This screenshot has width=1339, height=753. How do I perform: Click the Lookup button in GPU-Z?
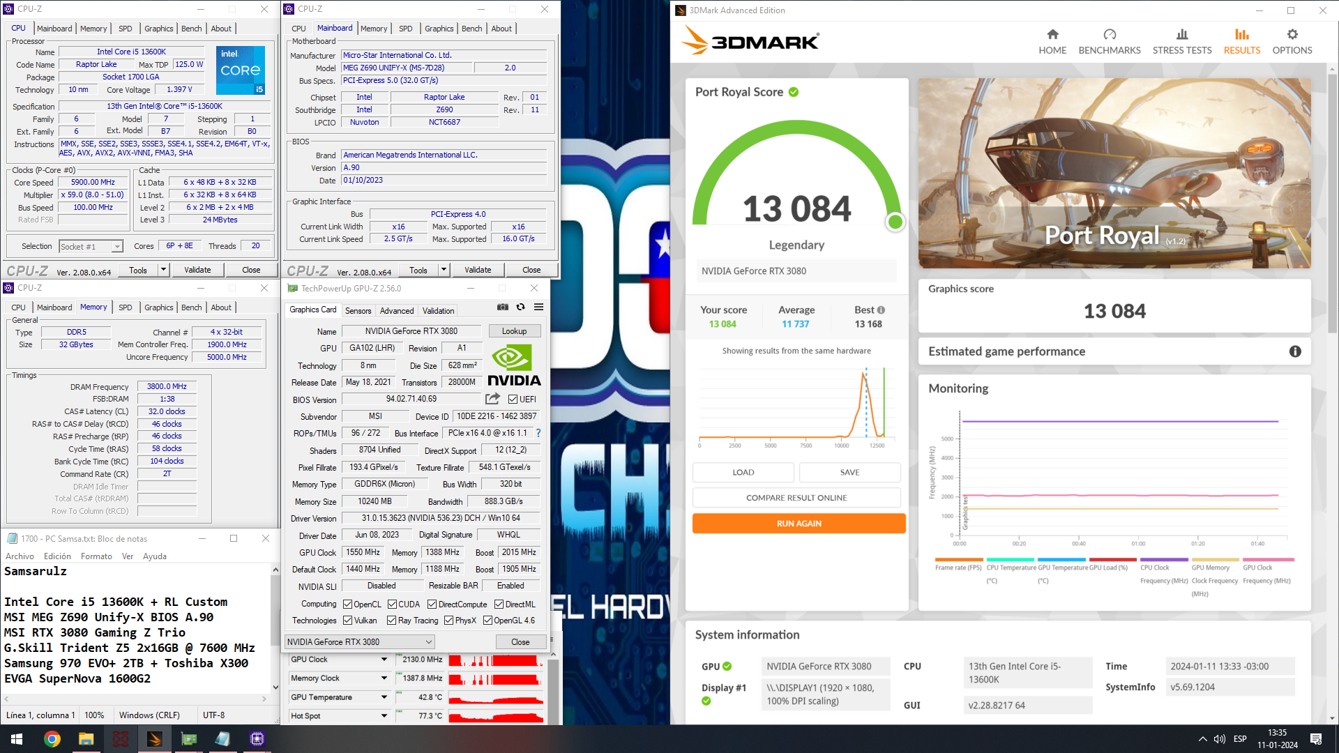point(514,331)
